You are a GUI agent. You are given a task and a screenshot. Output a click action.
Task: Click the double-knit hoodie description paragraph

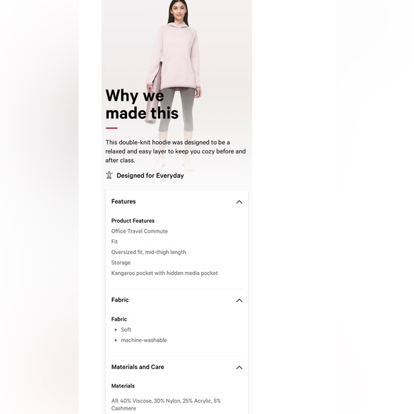pyautogui.click(x=176, y=151)
